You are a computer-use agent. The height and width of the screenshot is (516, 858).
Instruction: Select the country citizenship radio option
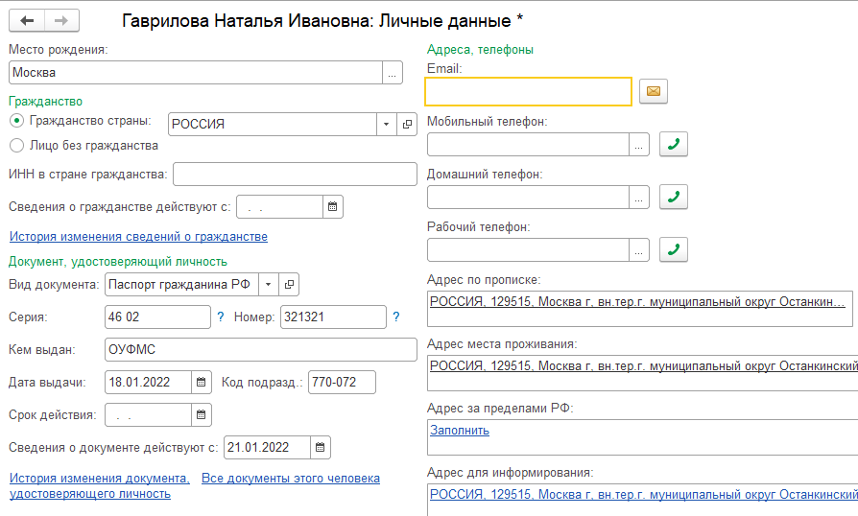[x=16, y=121]
